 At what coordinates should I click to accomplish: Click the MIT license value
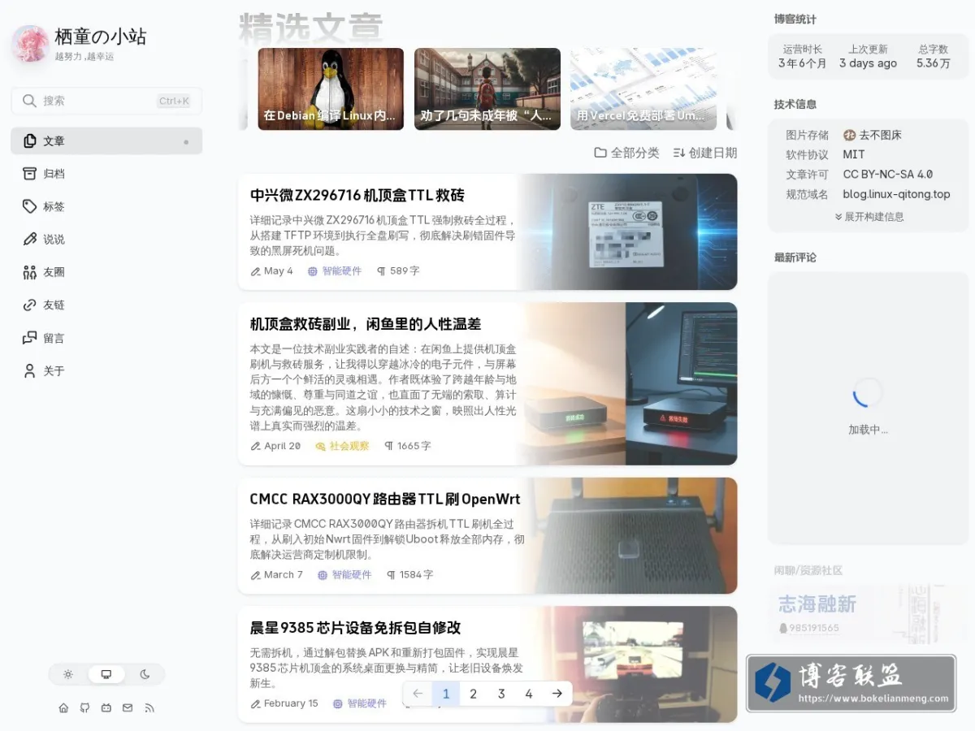pyautogui.click(x=854, y=154)
